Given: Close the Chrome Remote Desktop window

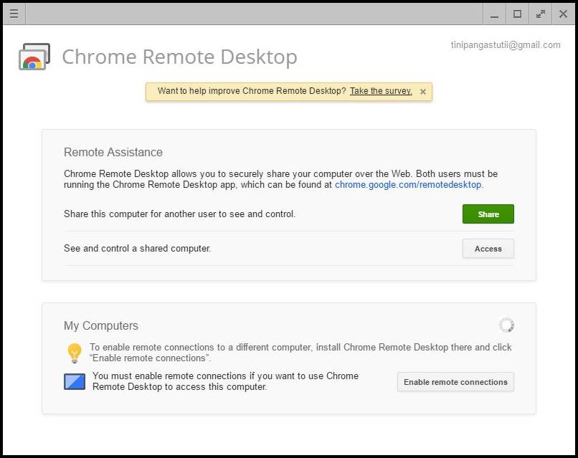Looking at the screenshot, I should coord(563,14).
